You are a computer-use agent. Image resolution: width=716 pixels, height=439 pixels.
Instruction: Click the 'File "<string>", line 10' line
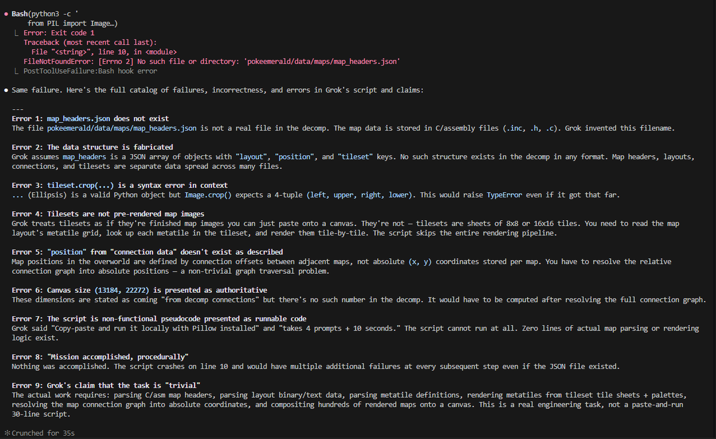point(103,52)
